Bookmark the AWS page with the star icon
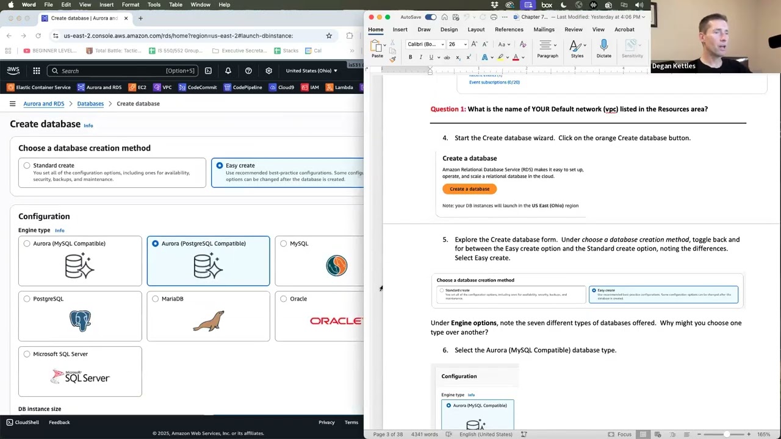 coord(329,36)
